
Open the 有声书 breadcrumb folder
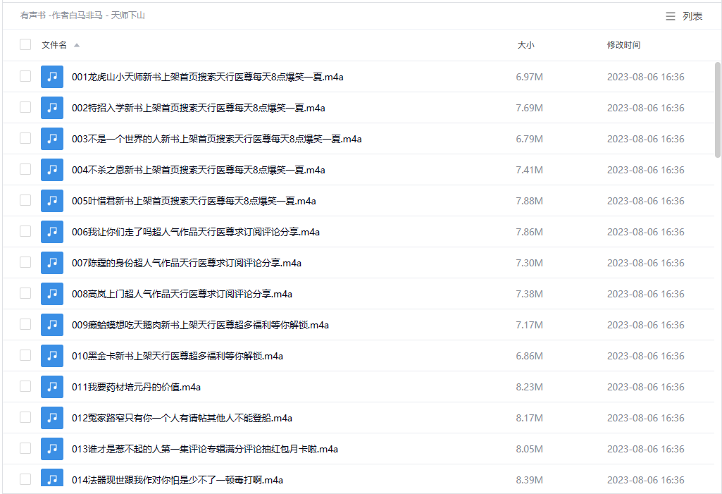(x=30, y=15)
